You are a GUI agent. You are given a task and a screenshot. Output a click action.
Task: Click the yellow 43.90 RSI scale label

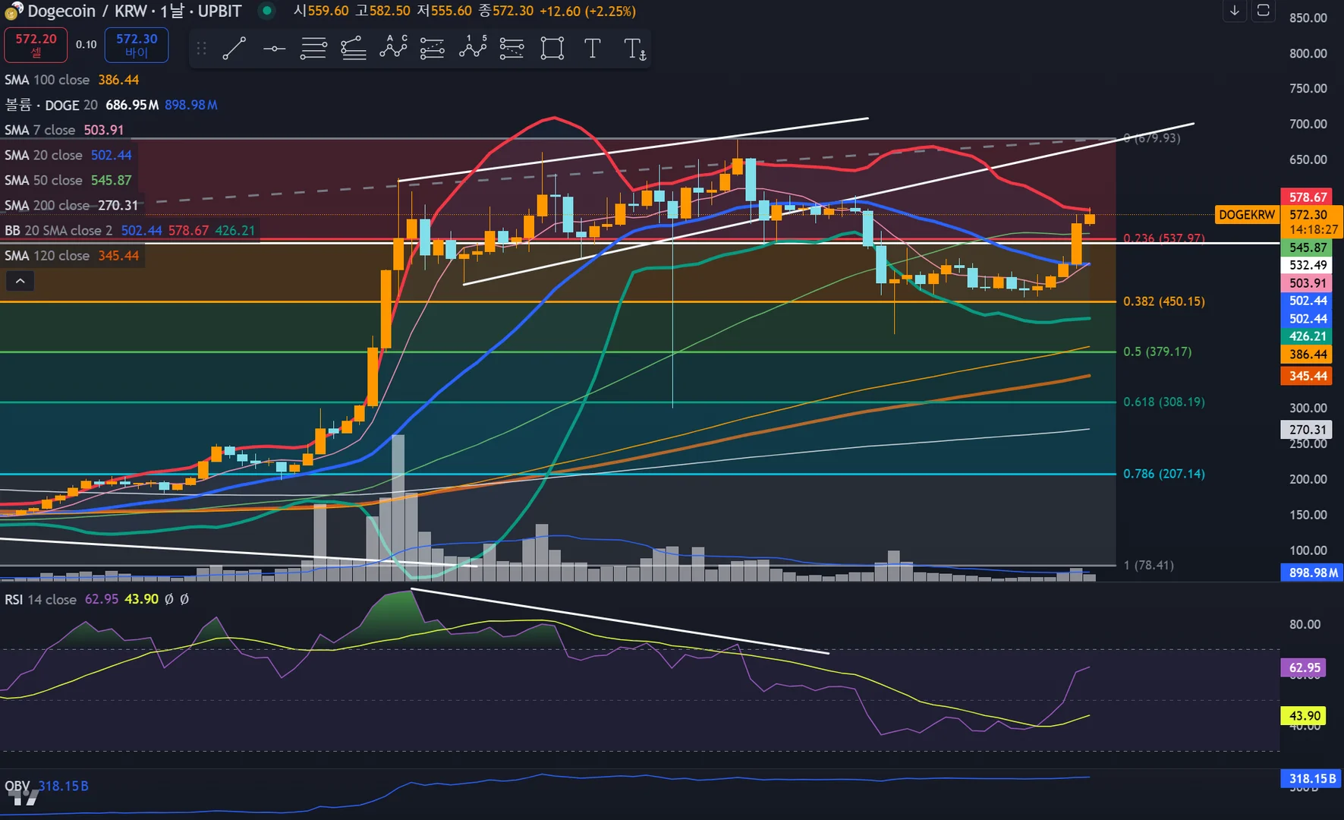point(1304,716)
